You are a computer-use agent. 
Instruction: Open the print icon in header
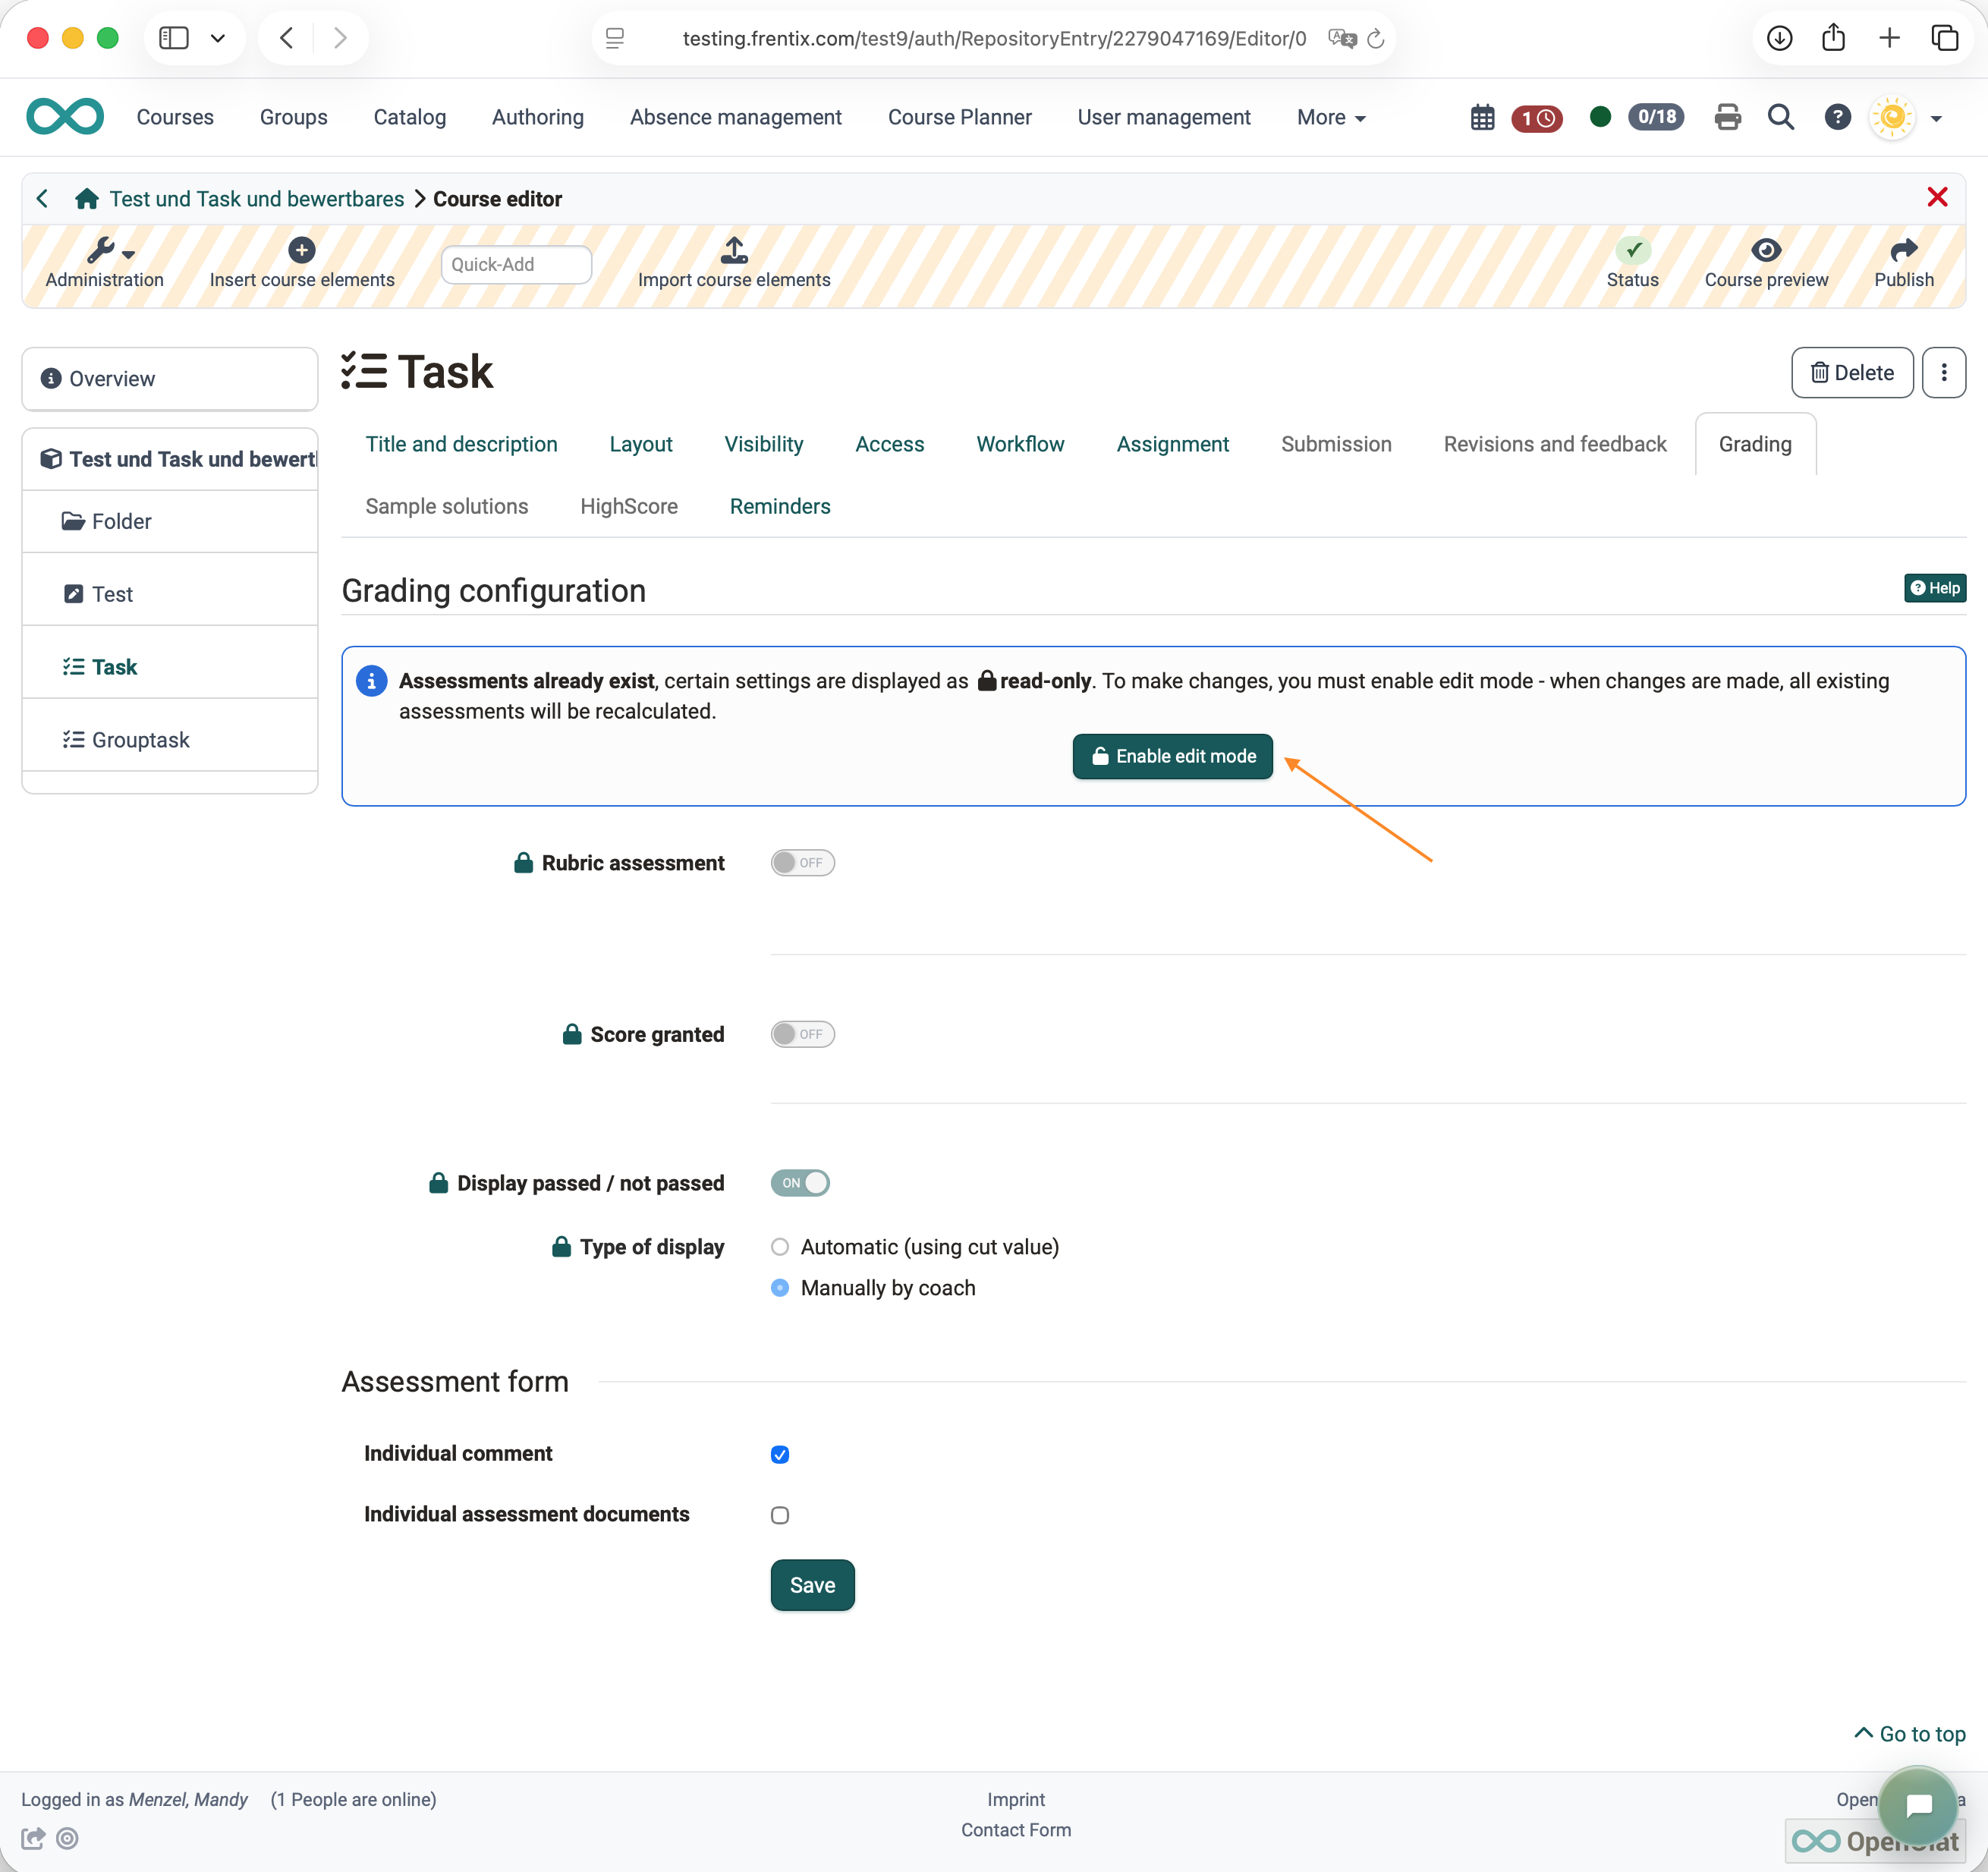pos(1727,118)
